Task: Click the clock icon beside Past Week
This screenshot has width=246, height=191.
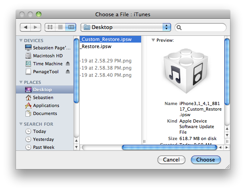Action: (28, 147)
